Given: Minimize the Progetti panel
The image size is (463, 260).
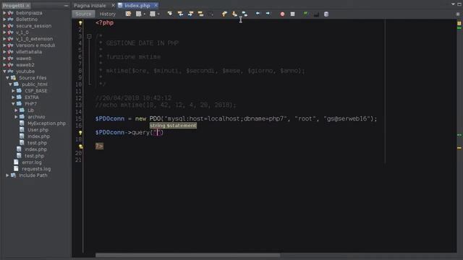Looking at the screenshot, I should tap(66, 6).
